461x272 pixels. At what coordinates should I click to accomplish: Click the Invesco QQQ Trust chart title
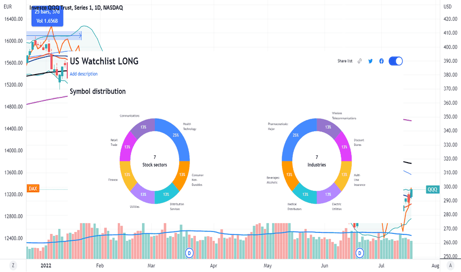76,7
